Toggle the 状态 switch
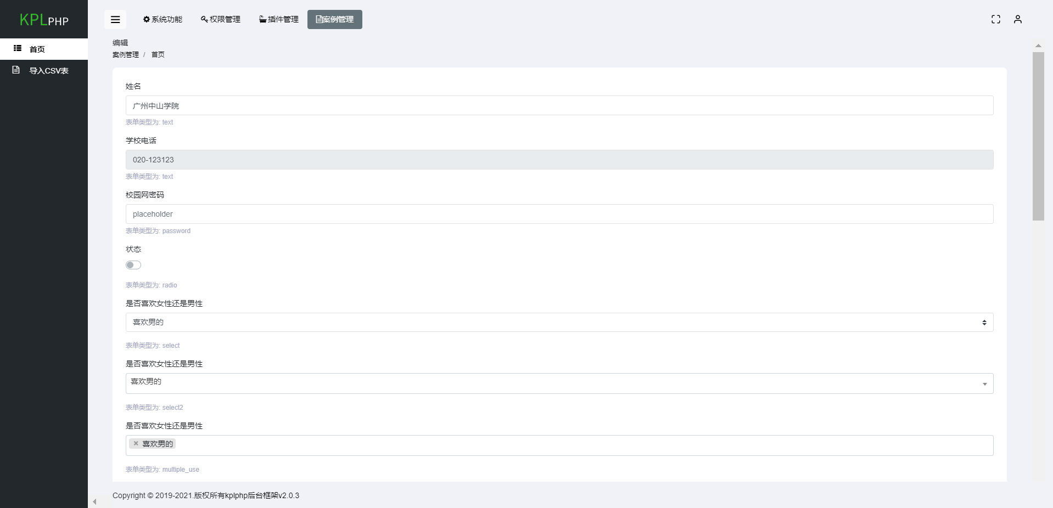The width and height of the screenshot is (1053, 508). point(133,265)
